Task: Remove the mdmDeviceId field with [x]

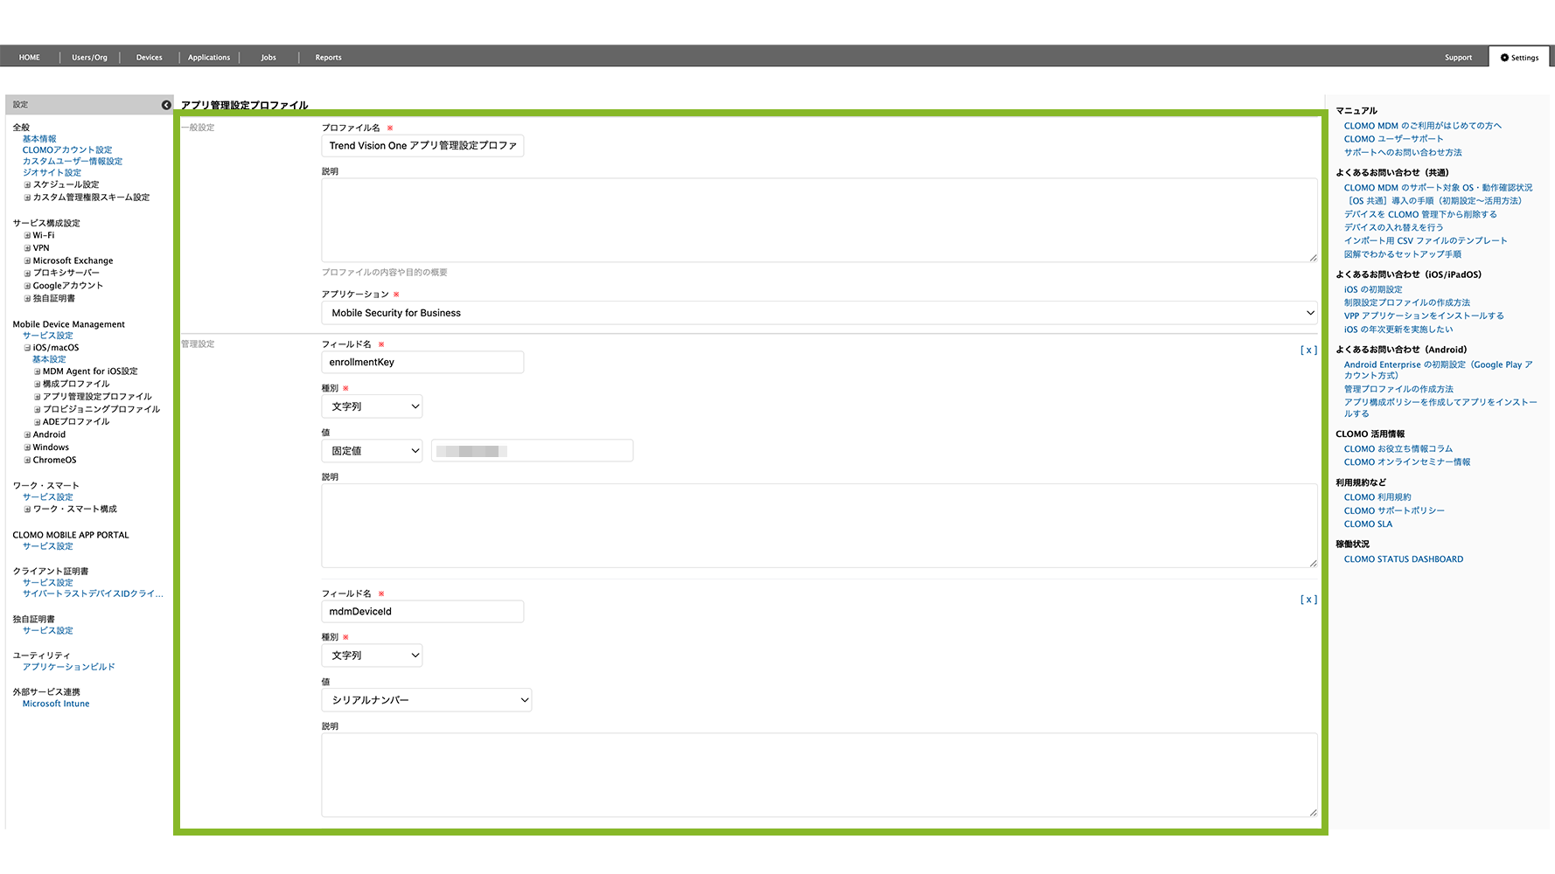Action: pyautogui.click(x=1307, y=600)
